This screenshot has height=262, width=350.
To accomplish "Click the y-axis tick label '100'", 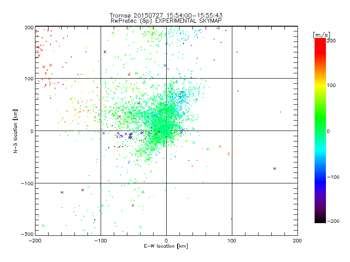I will point(29,79).
